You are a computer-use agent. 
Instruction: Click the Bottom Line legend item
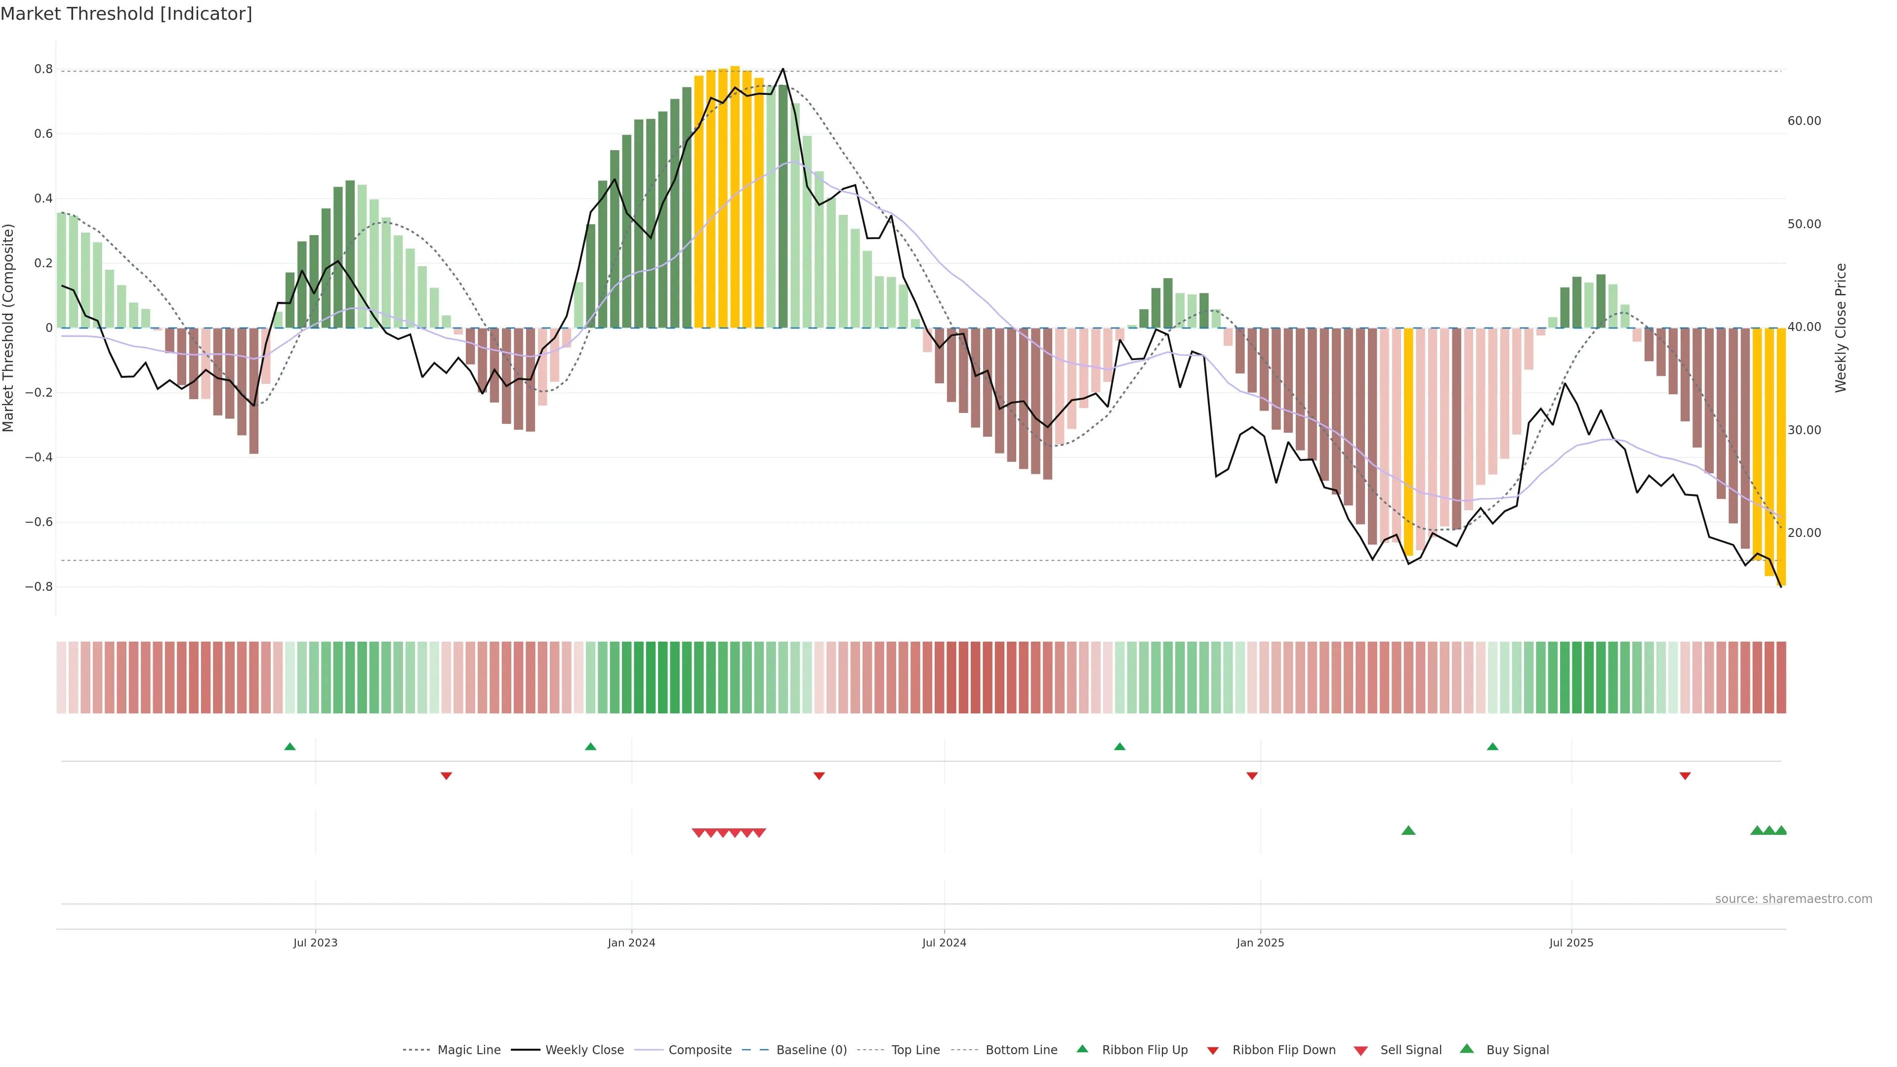[1021, 1050]
